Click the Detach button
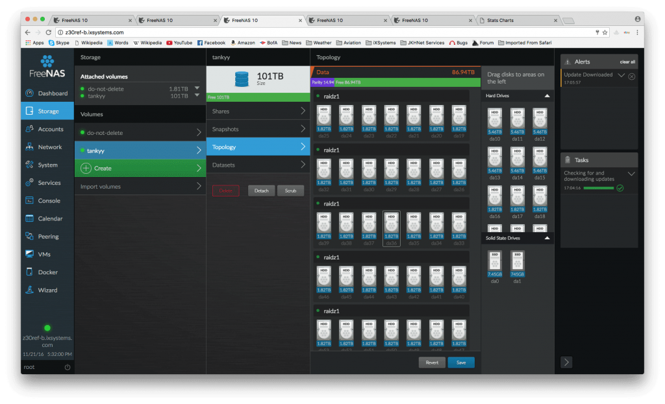 261,191
